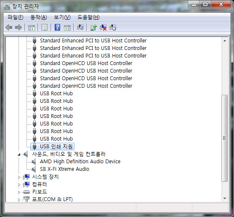Click the Back arrow toolbar icon
The height and width of the screenshot is (217, 234).
pos(9,28)
